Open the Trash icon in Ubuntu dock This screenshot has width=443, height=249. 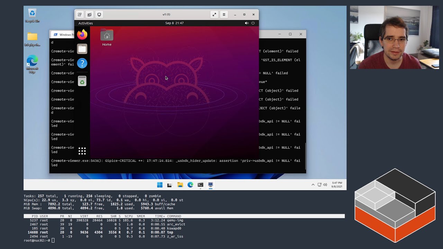pyautogui.click(x=82, y=81)
